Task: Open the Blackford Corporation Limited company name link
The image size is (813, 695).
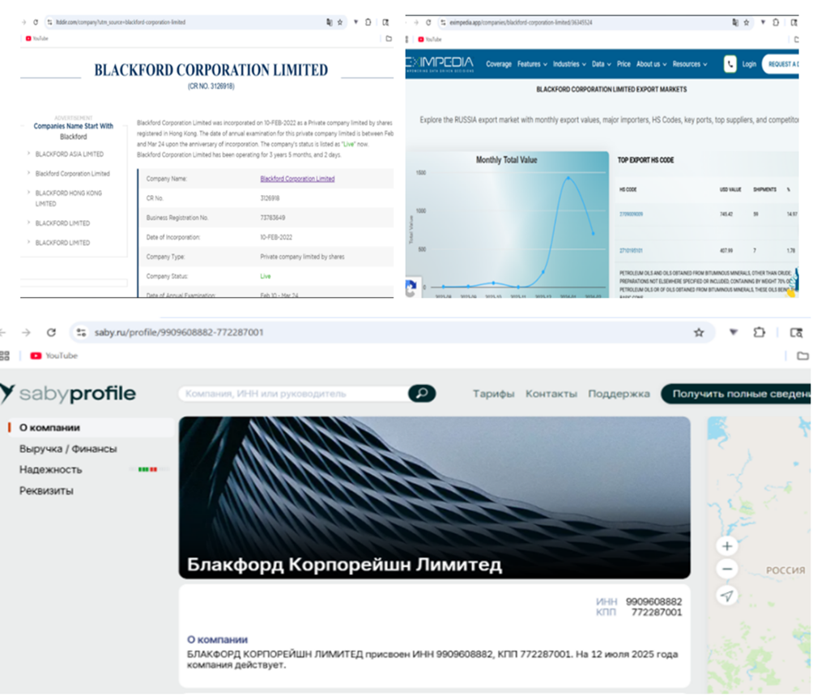Action: click(x=297, y=179)
